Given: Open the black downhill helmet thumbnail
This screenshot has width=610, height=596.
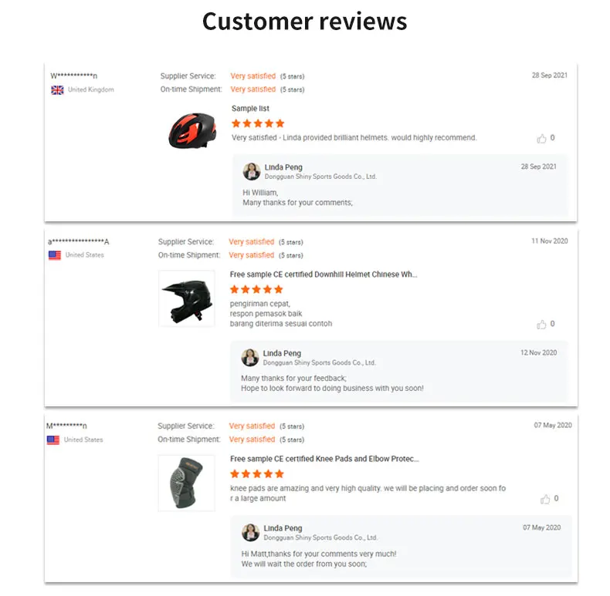Looking at the screenshot, I should point(186,298).
